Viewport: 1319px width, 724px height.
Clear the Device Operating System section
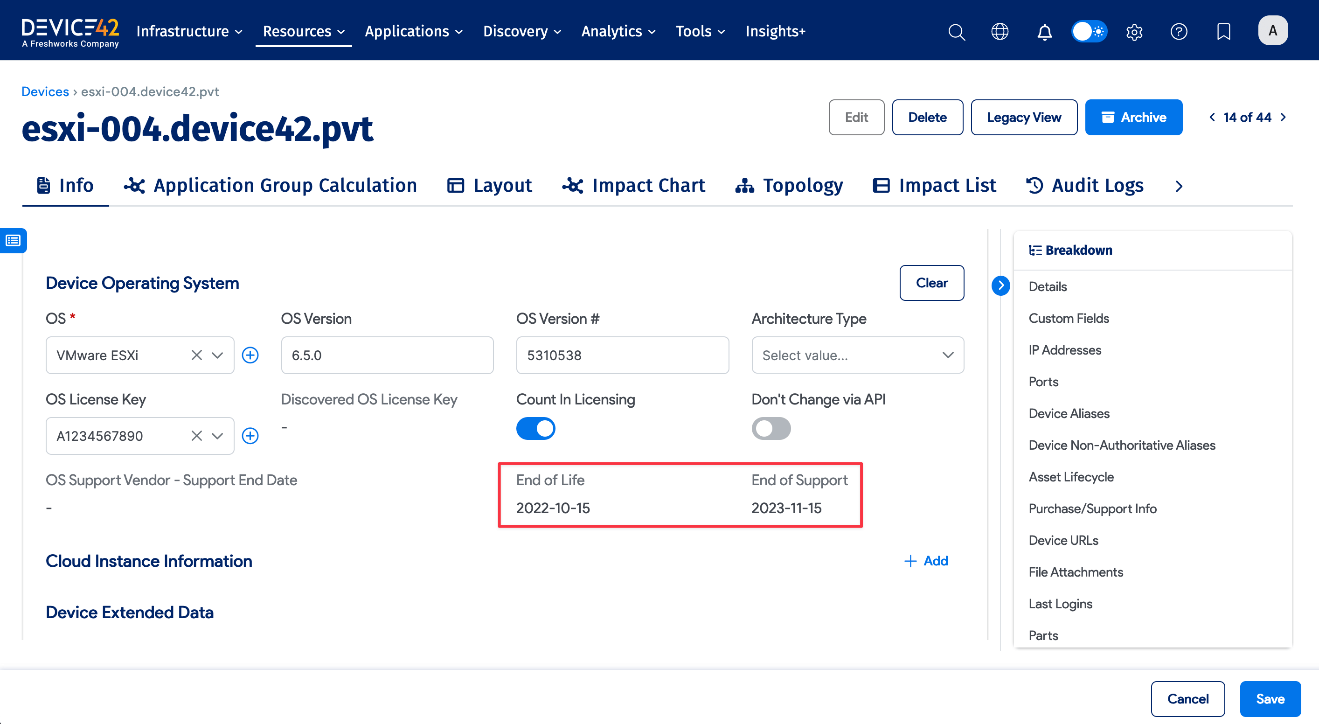(932, 283)
